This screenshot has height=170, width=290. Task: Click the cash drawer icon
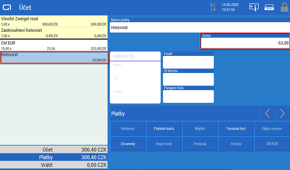click(269, 7)
